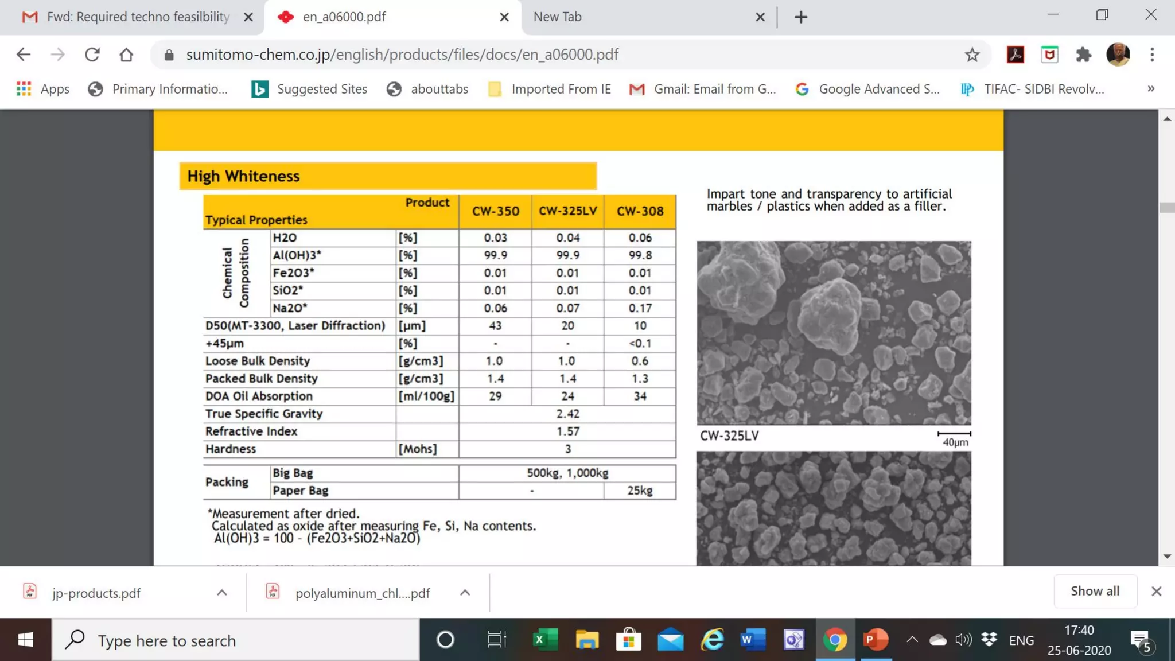Click the CW-308 column header

pos(640,212)
